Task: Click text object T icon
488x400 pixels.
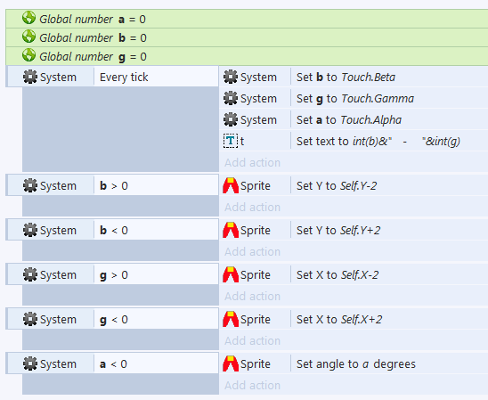Action: [231, 141]
